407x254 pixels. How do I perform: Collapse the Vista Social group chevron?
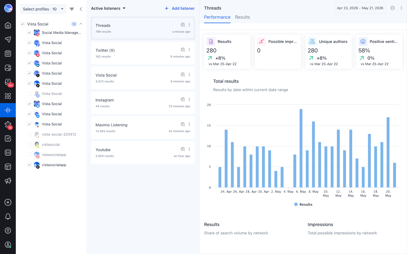pyautogui.click(x=81, y=24)
